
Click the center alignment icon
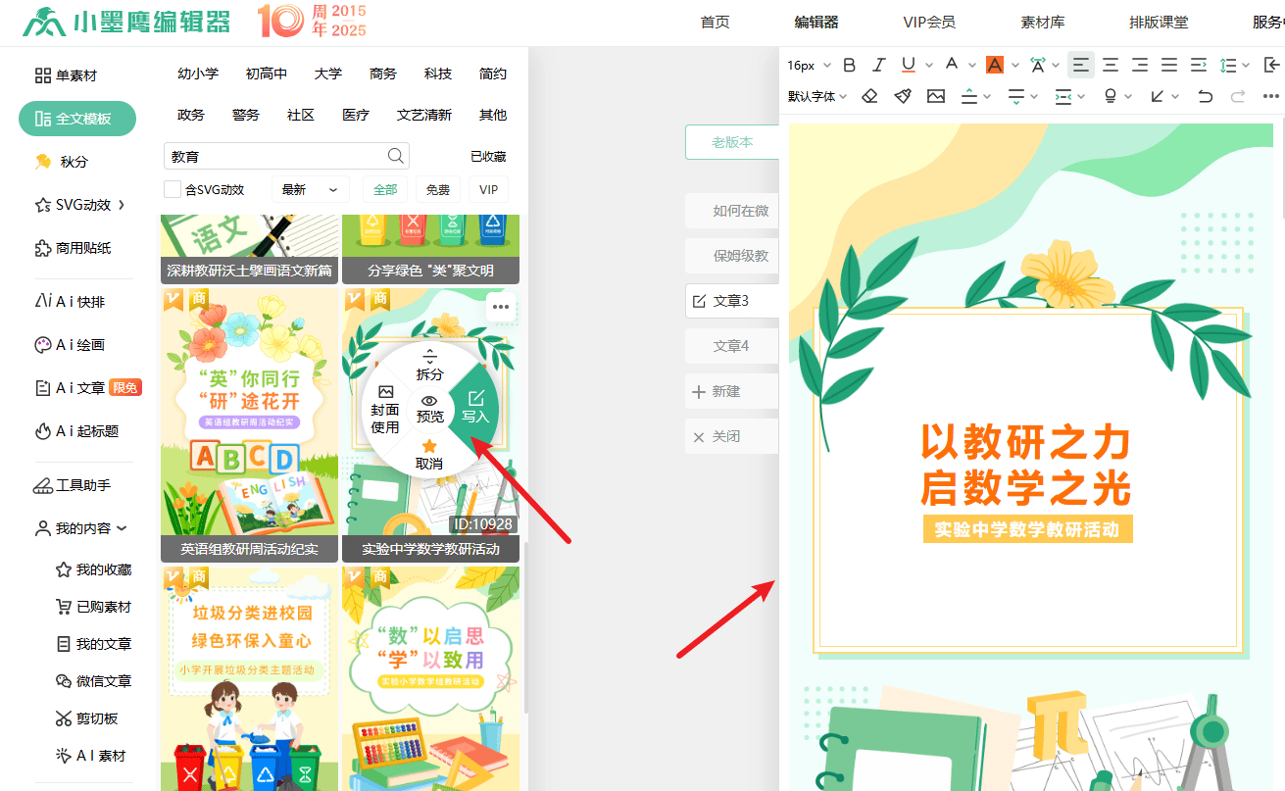1110,65
